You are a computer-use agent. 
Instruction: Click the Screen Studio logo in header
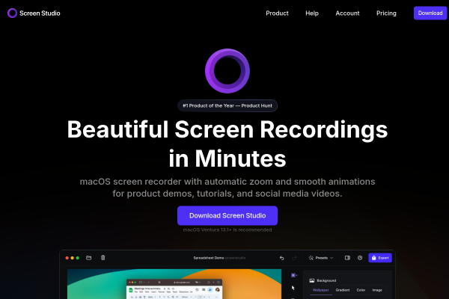pos(34,13)
